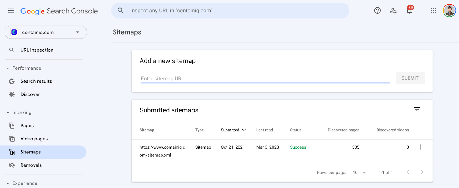This screenshot has height=188, width=459.
Task: Click the Google Search Console logo
Action: pyautogui.click(x=59, y=11)
